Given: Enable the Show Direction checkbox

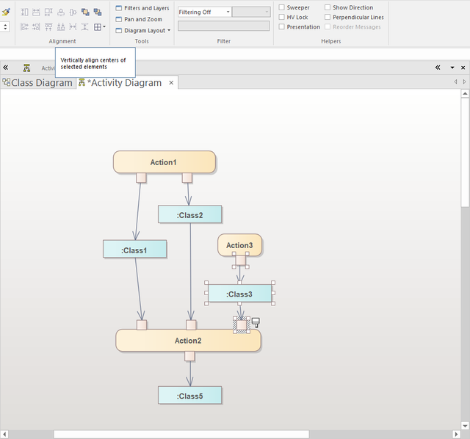Looking at the screenshot, I should (x=328, y=7).
